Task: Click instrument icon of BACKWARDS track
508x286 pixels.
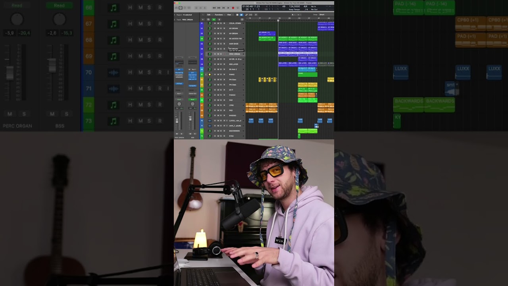Action: pyautogui.click(x=210, y=131)
